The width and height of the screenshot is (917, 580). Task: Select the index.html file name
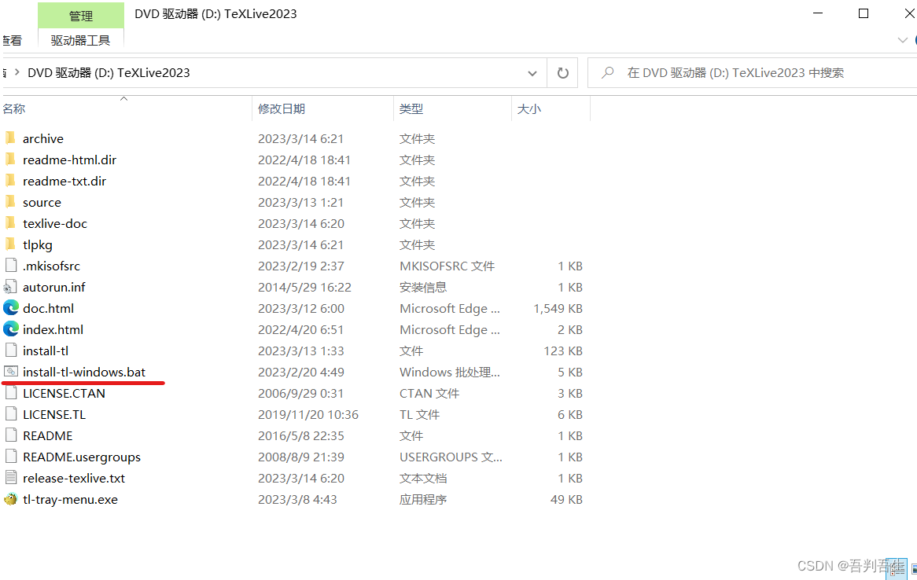pyautogui.click(x=53, y=329)
